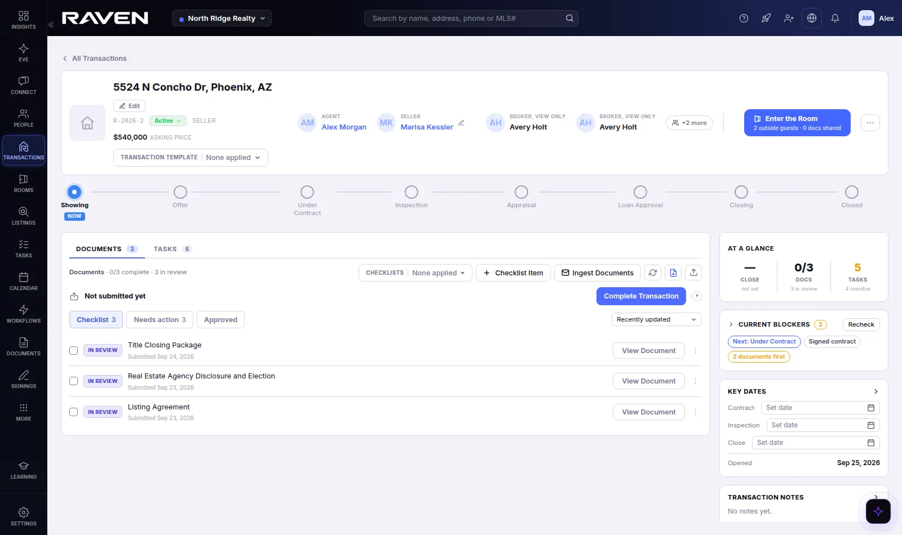Select the Approved filter
Screen dimensions: 902x535
coord(220,320)
